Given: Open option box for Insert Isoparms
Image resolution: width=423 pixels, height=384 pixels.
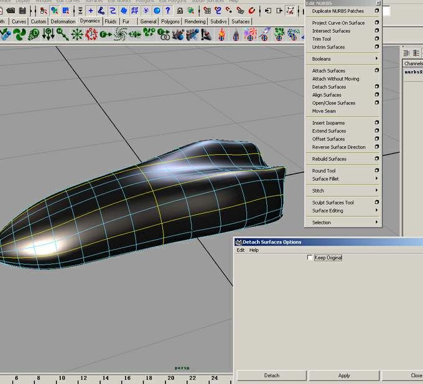Looking at the screenshot, I should click(x=377, y=122).
